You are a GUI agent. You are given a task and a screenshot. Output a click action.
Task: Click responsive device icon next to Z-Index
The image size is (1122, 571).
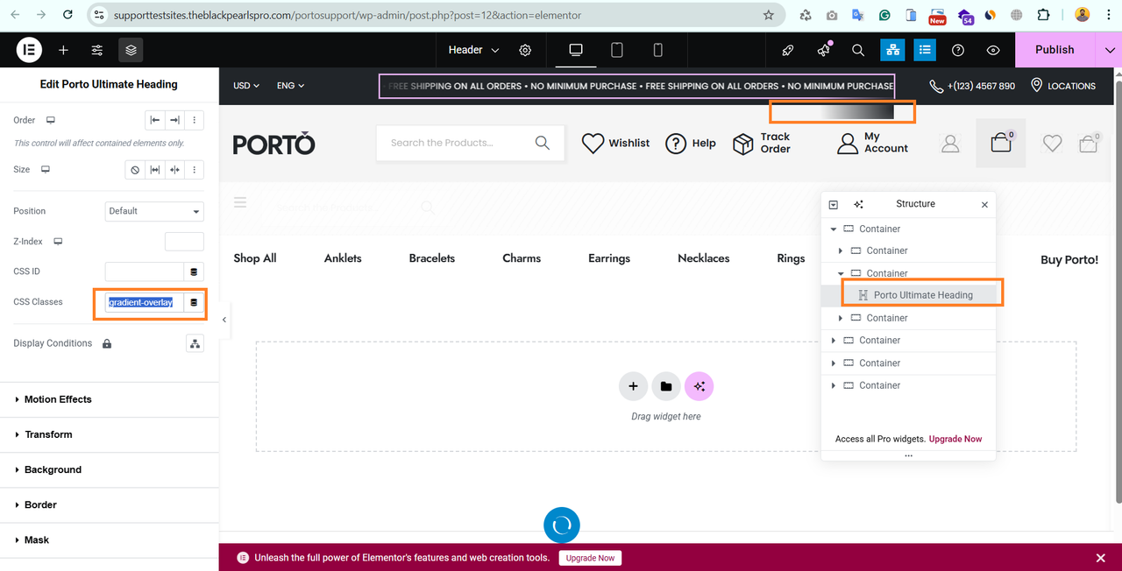(59, 242)
